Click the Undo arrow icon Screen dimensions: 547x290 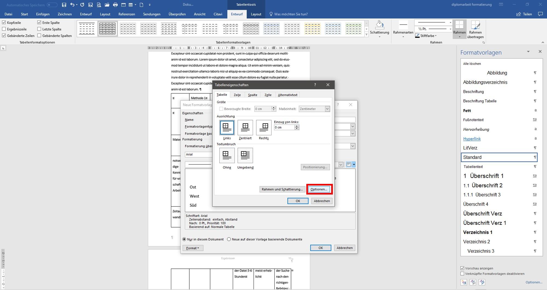point(72,5)
